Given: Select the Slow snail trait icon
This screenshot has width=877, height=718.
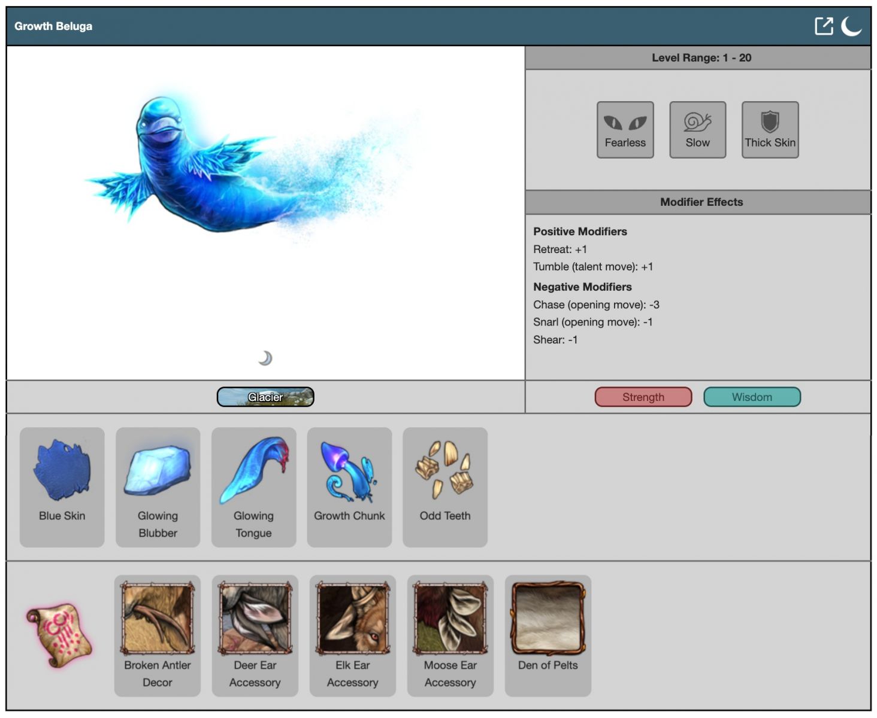Looking at the screenshot, I should click(x=697, y=130).
